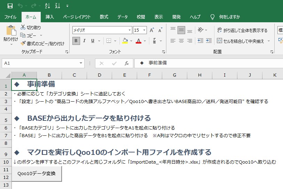Click the phonetic guide (ふりがな) icon
Viewport: 283px width, 189px height.
155,41
